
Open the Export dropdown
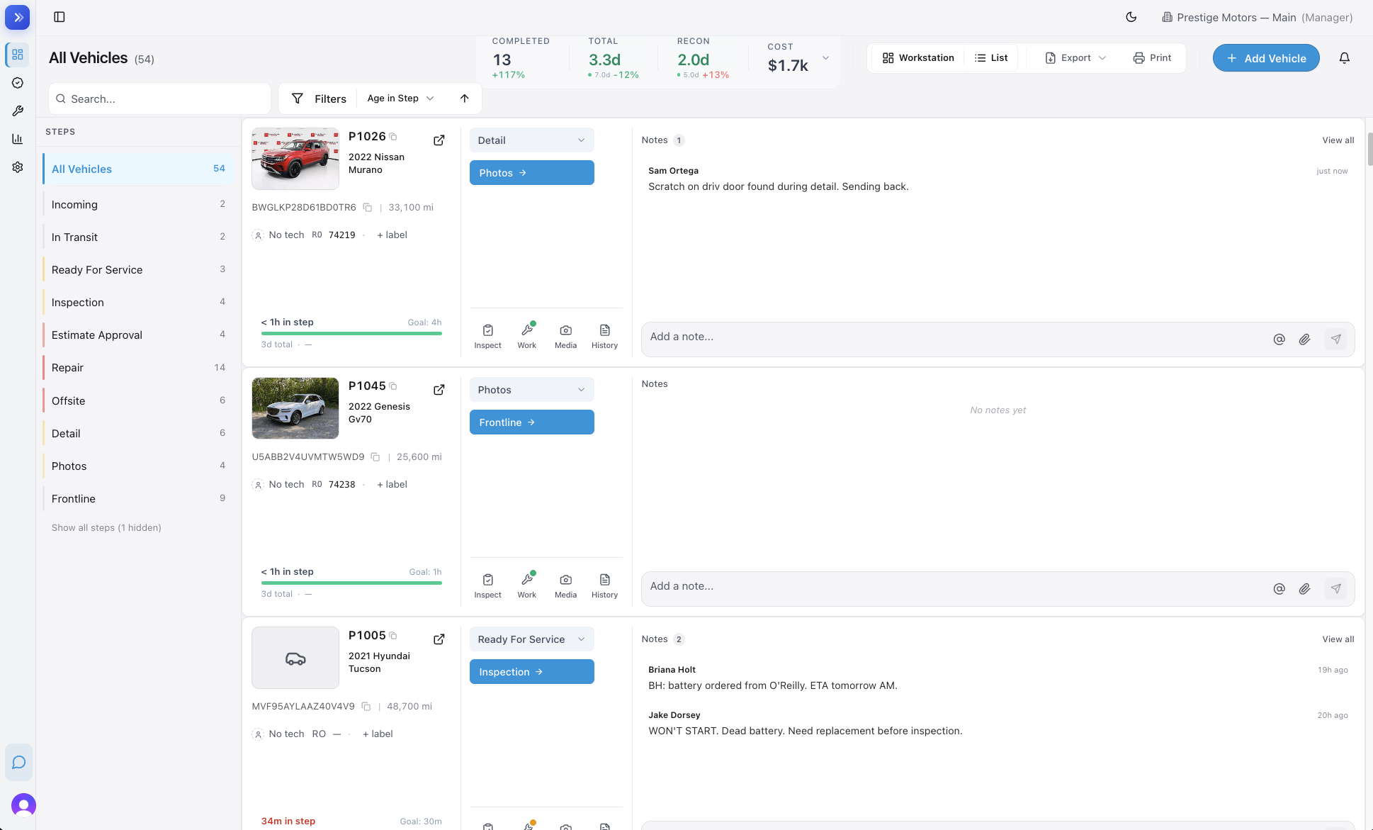point(1075,58)
